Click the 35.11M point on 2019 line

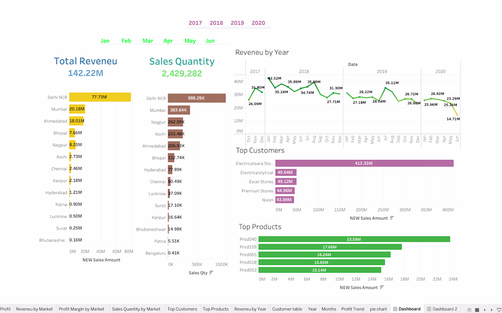coord(386,88)
